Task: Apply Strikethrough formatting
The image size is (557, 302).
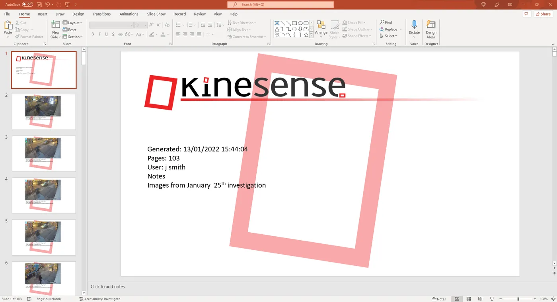Action: 121,34
